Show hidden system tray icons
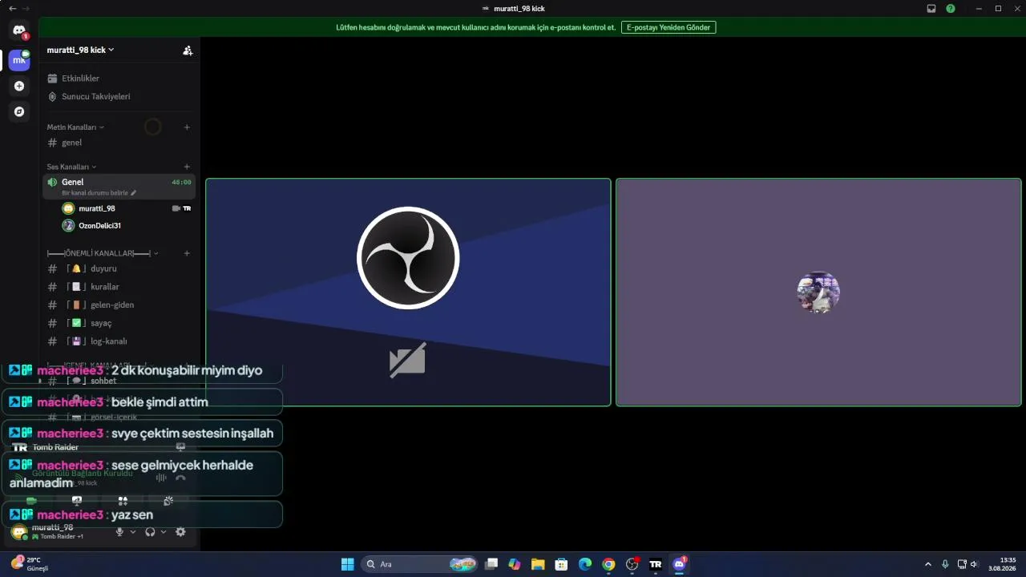Viewport: 1026px width, 577px height. point(928,564)
